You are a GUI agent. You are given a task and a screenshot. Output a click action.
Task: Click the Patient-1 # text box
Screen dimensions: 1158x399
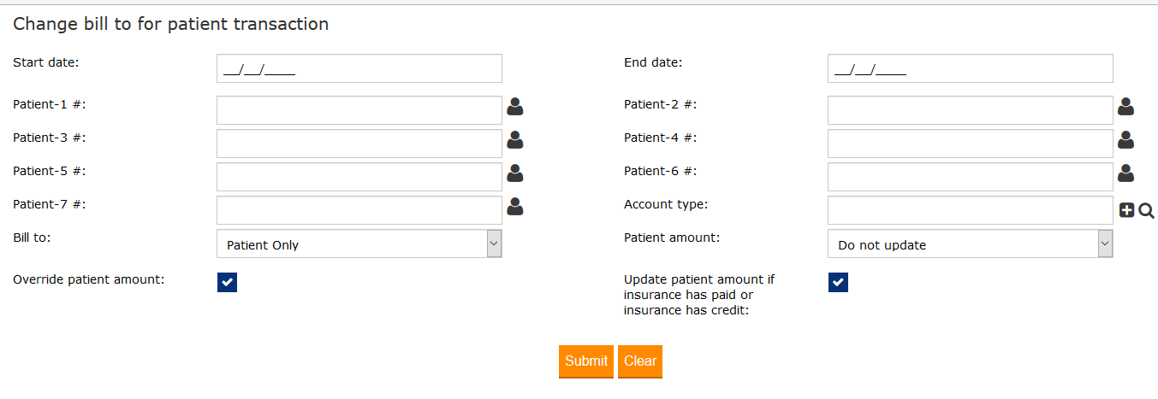(359, 110)
